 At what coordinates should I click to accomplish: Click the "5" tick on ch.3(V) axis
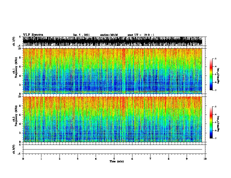click(20, 145)
